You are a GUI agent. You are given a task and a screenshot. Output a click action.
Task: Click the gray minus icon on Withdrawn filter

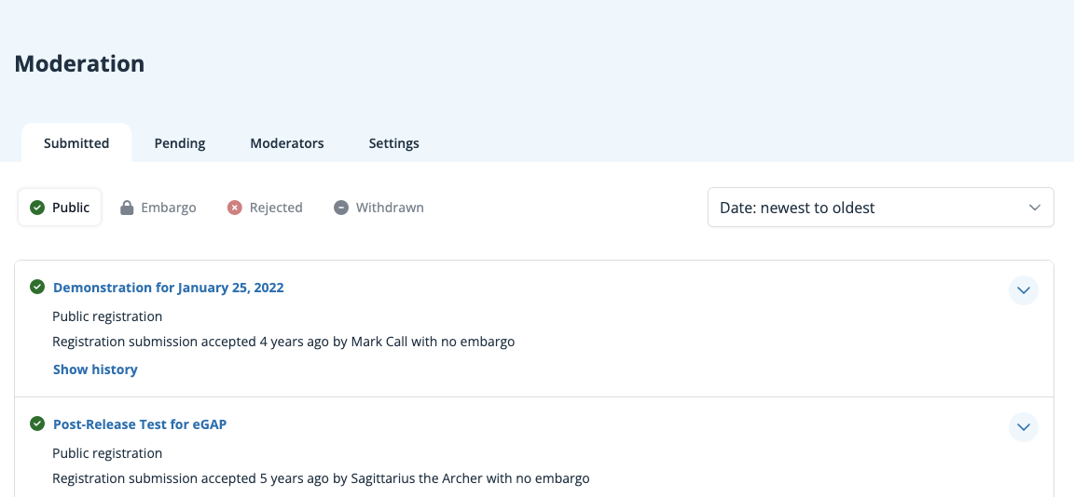pyautogui.click(x=341, y=208)
